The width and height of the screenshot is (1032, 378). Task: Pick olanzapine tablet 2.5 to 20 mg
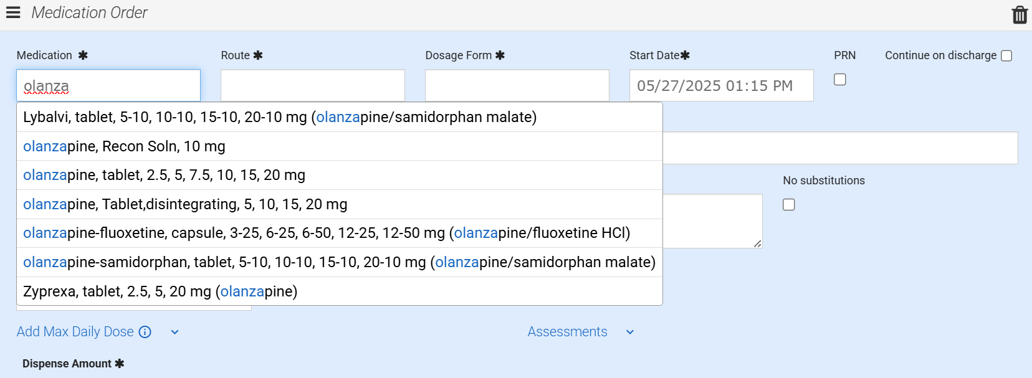coord(165,175)
